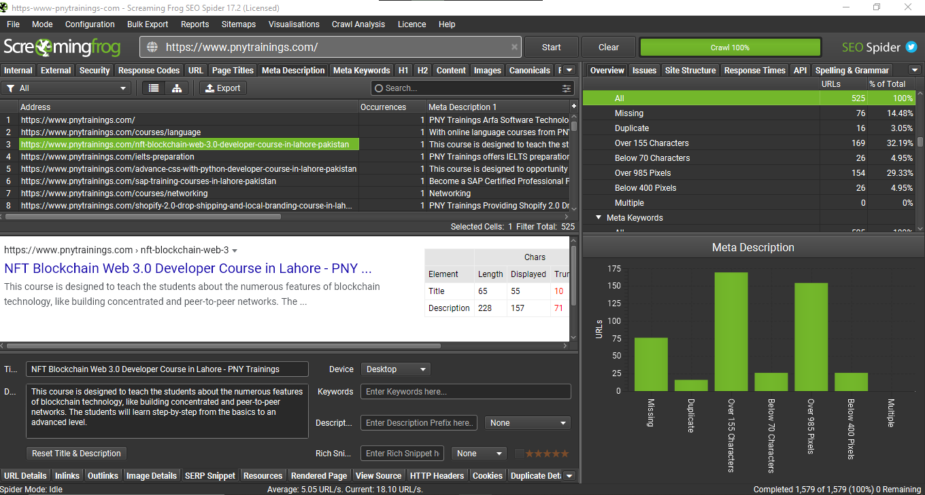Select the Missing row in overview
Screen dimensions: 925x495
click(x=749, y=113)
